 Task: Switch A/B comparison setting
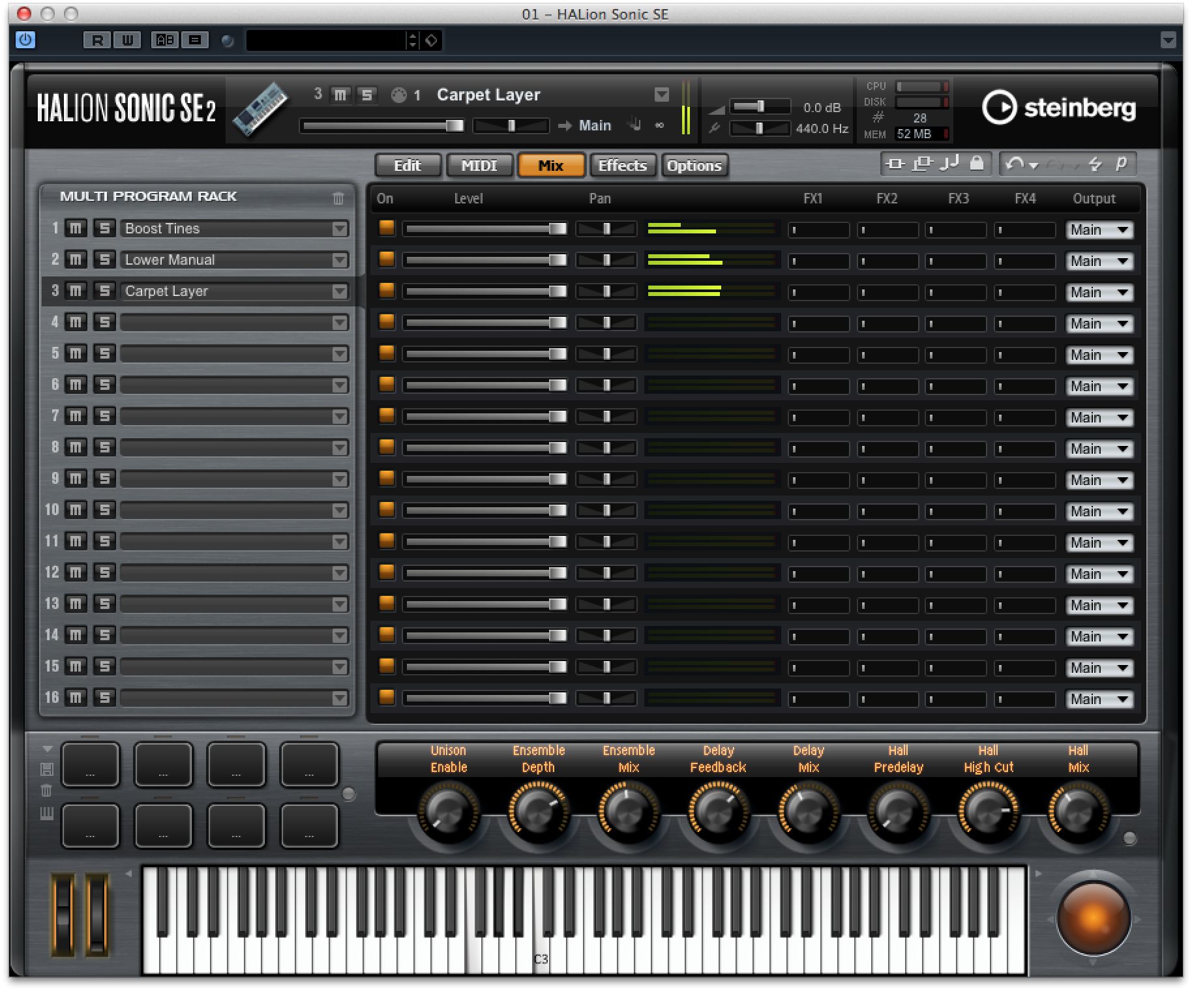tap(165, 40)
